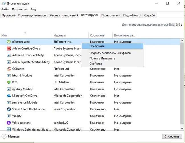Select the VkDuty row name

pos(17,116)
